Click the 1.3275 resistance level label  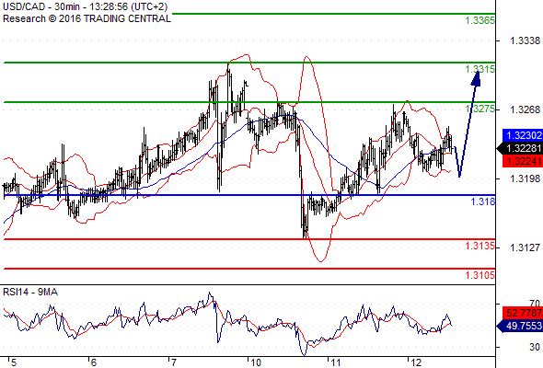[x=480, y=109]
